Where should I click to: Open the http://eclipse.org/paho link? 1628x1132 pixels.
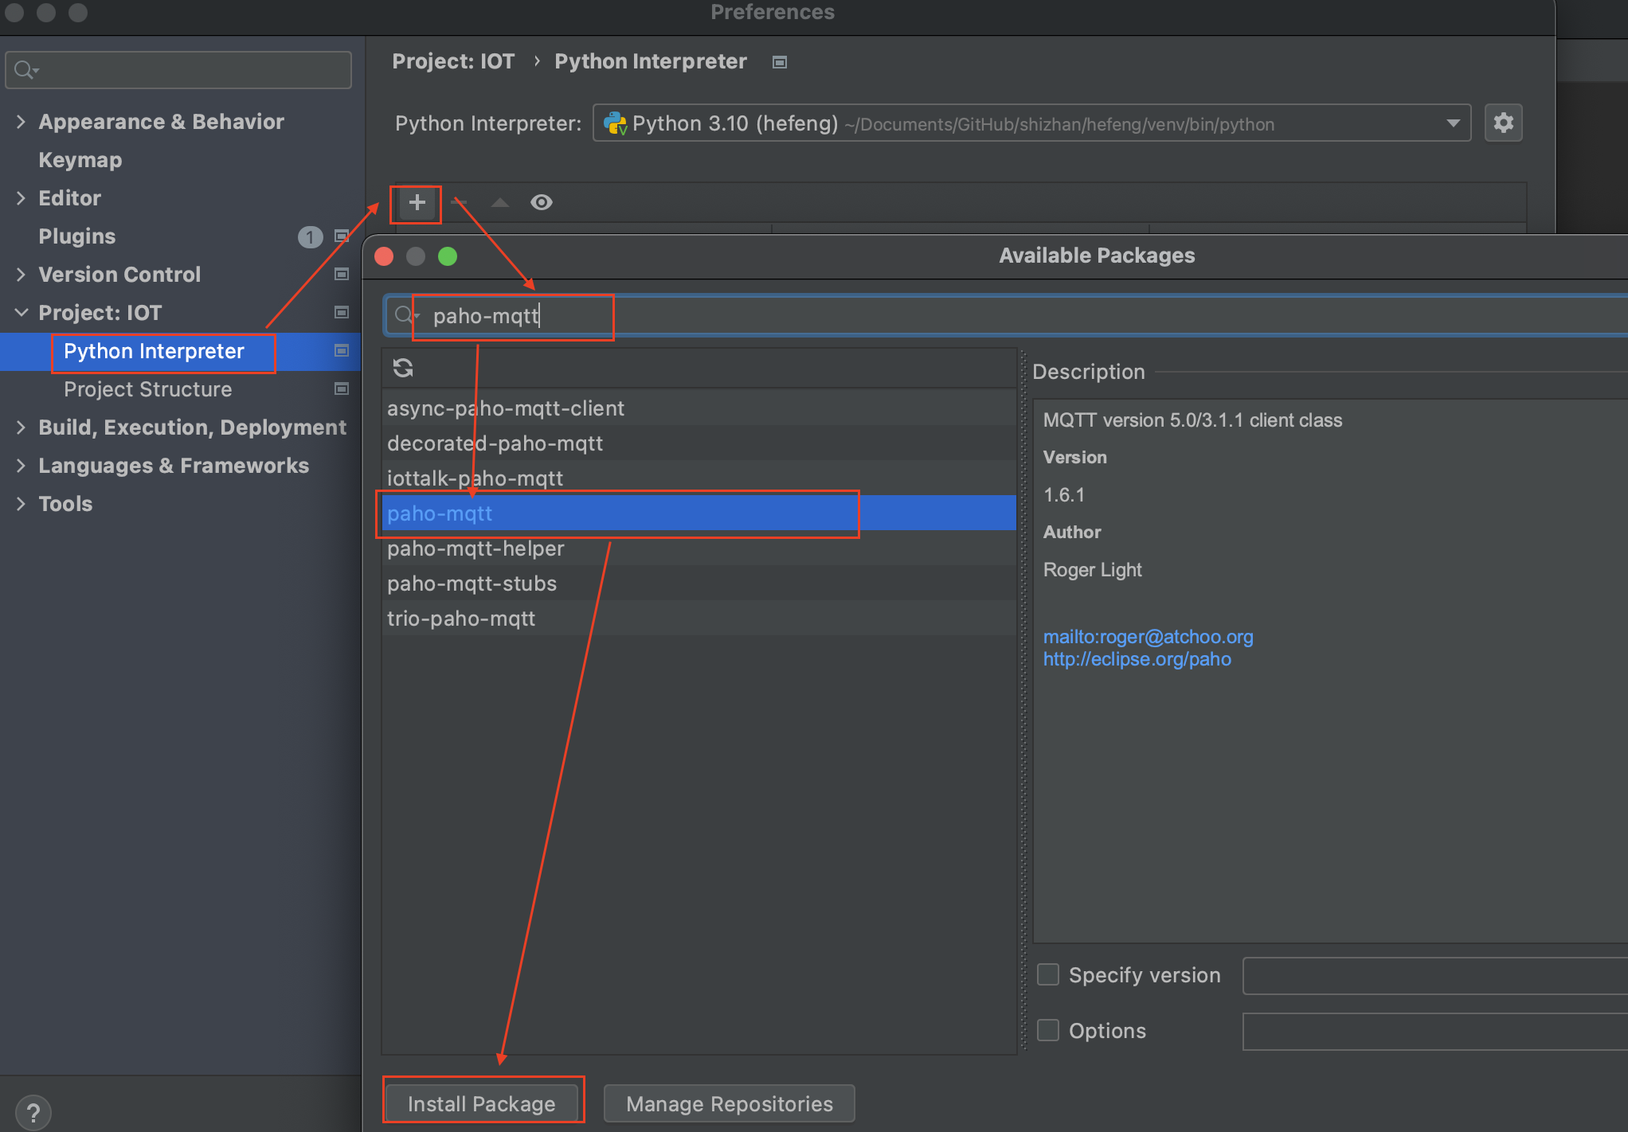[x=1137, y=659]
